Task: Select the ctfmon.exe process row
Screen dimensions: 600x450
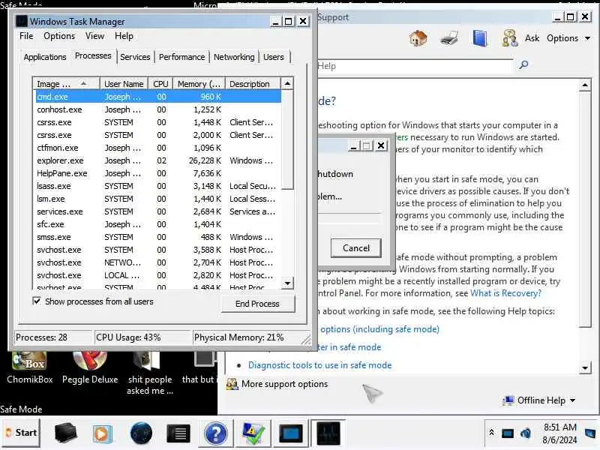Action: click(x=158, y=148)
